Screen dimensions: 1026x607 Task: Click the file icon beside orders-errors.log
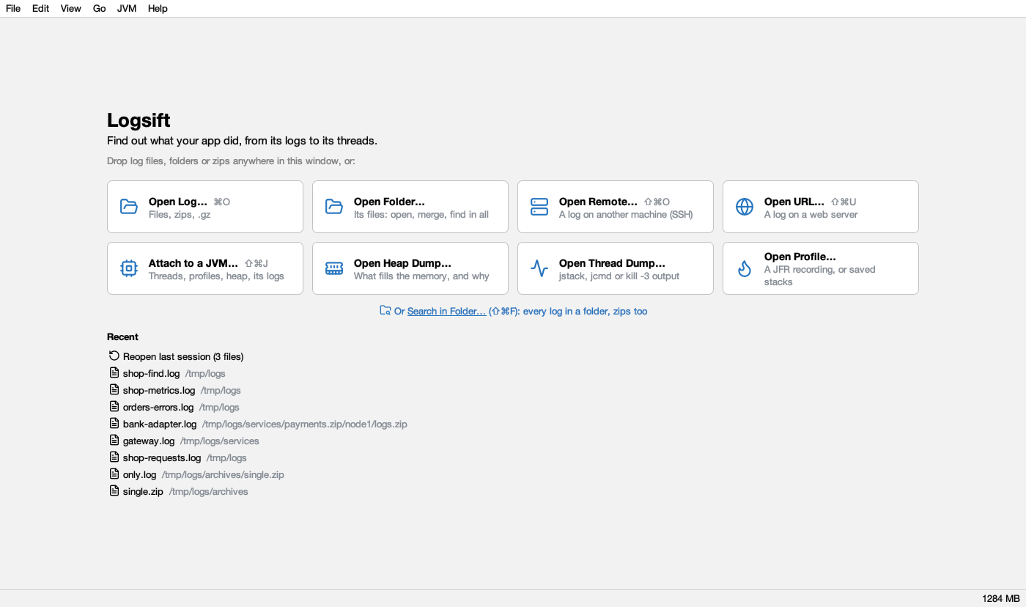point(114,406)
